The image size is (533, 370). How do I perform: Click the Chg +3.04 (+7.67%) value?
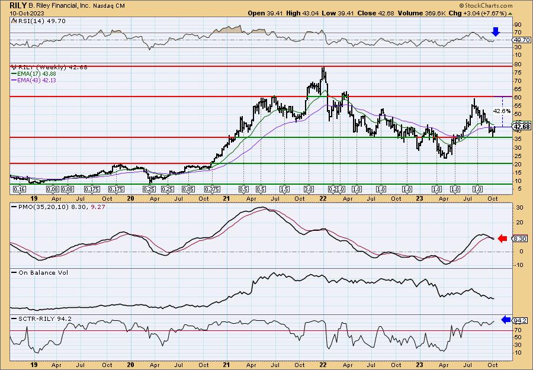(477, 13)
